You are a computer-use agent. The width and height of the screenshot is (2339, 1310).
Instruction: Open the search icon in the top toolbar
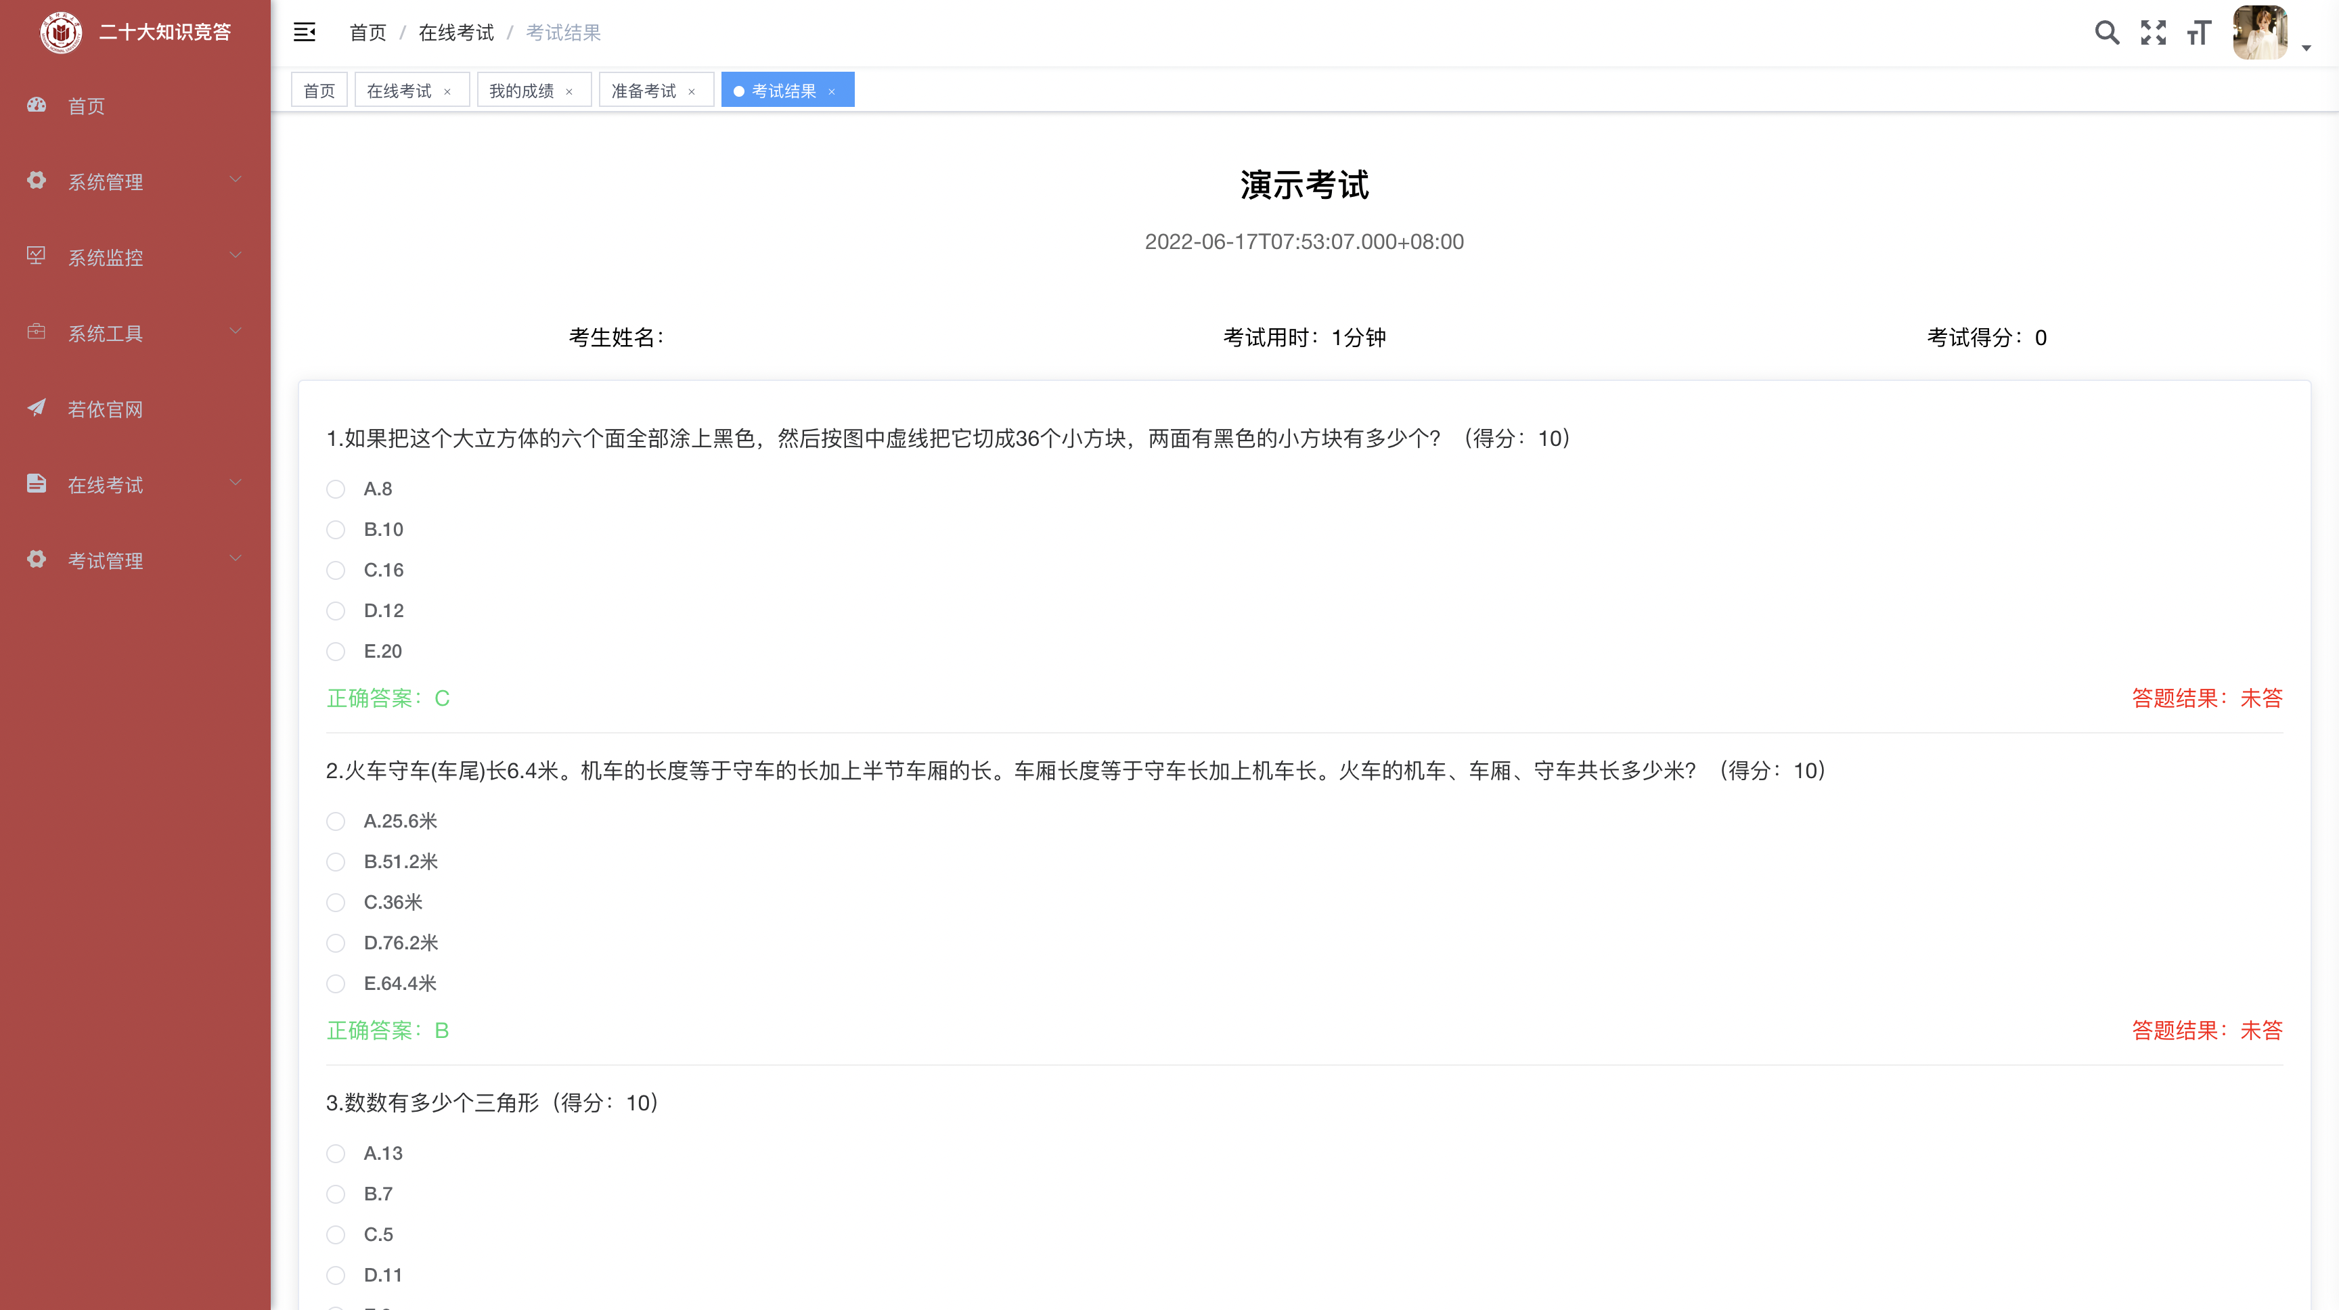click(x=2108, y=32)
